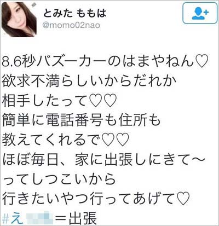Click the @momo02nao handle

pos(71,25)
